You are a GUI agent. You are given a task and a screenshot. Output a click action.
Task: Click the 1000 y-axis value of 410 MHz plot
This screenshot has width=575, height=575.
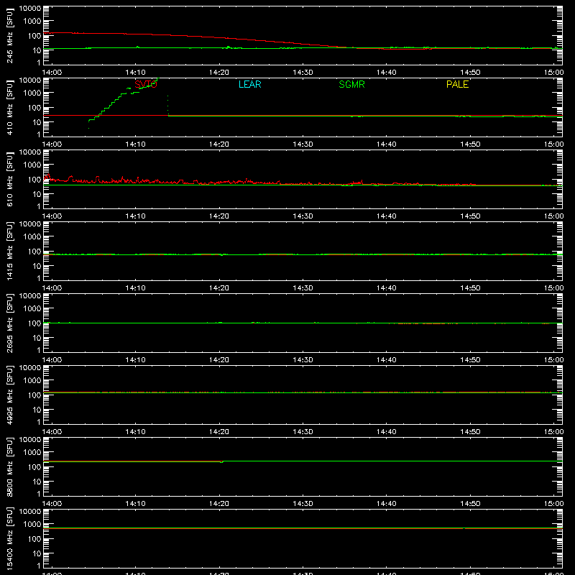pos(32,93)
